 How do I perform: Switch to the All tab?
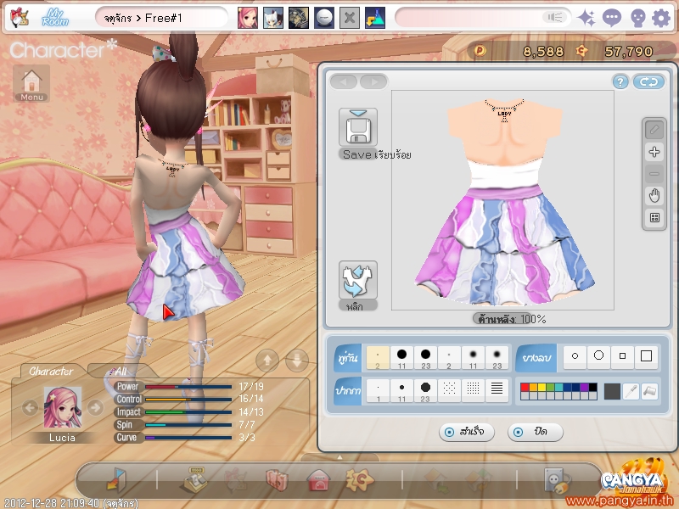click(121, 371)
